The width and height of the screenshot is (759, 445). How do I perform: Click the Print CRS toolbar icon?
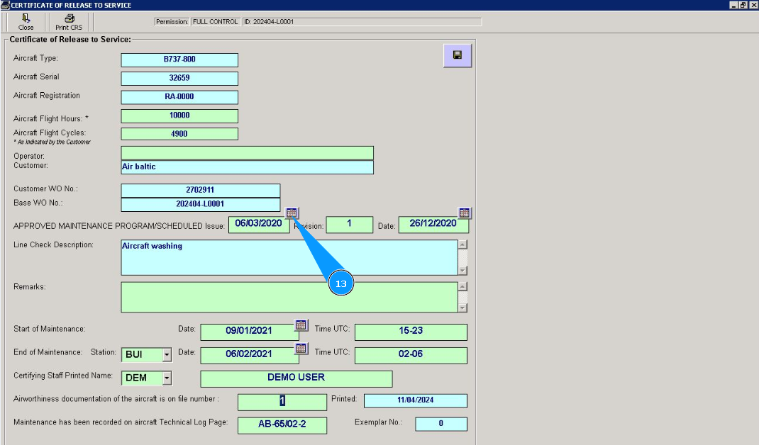pyautogui.click(x=69, y=21)
